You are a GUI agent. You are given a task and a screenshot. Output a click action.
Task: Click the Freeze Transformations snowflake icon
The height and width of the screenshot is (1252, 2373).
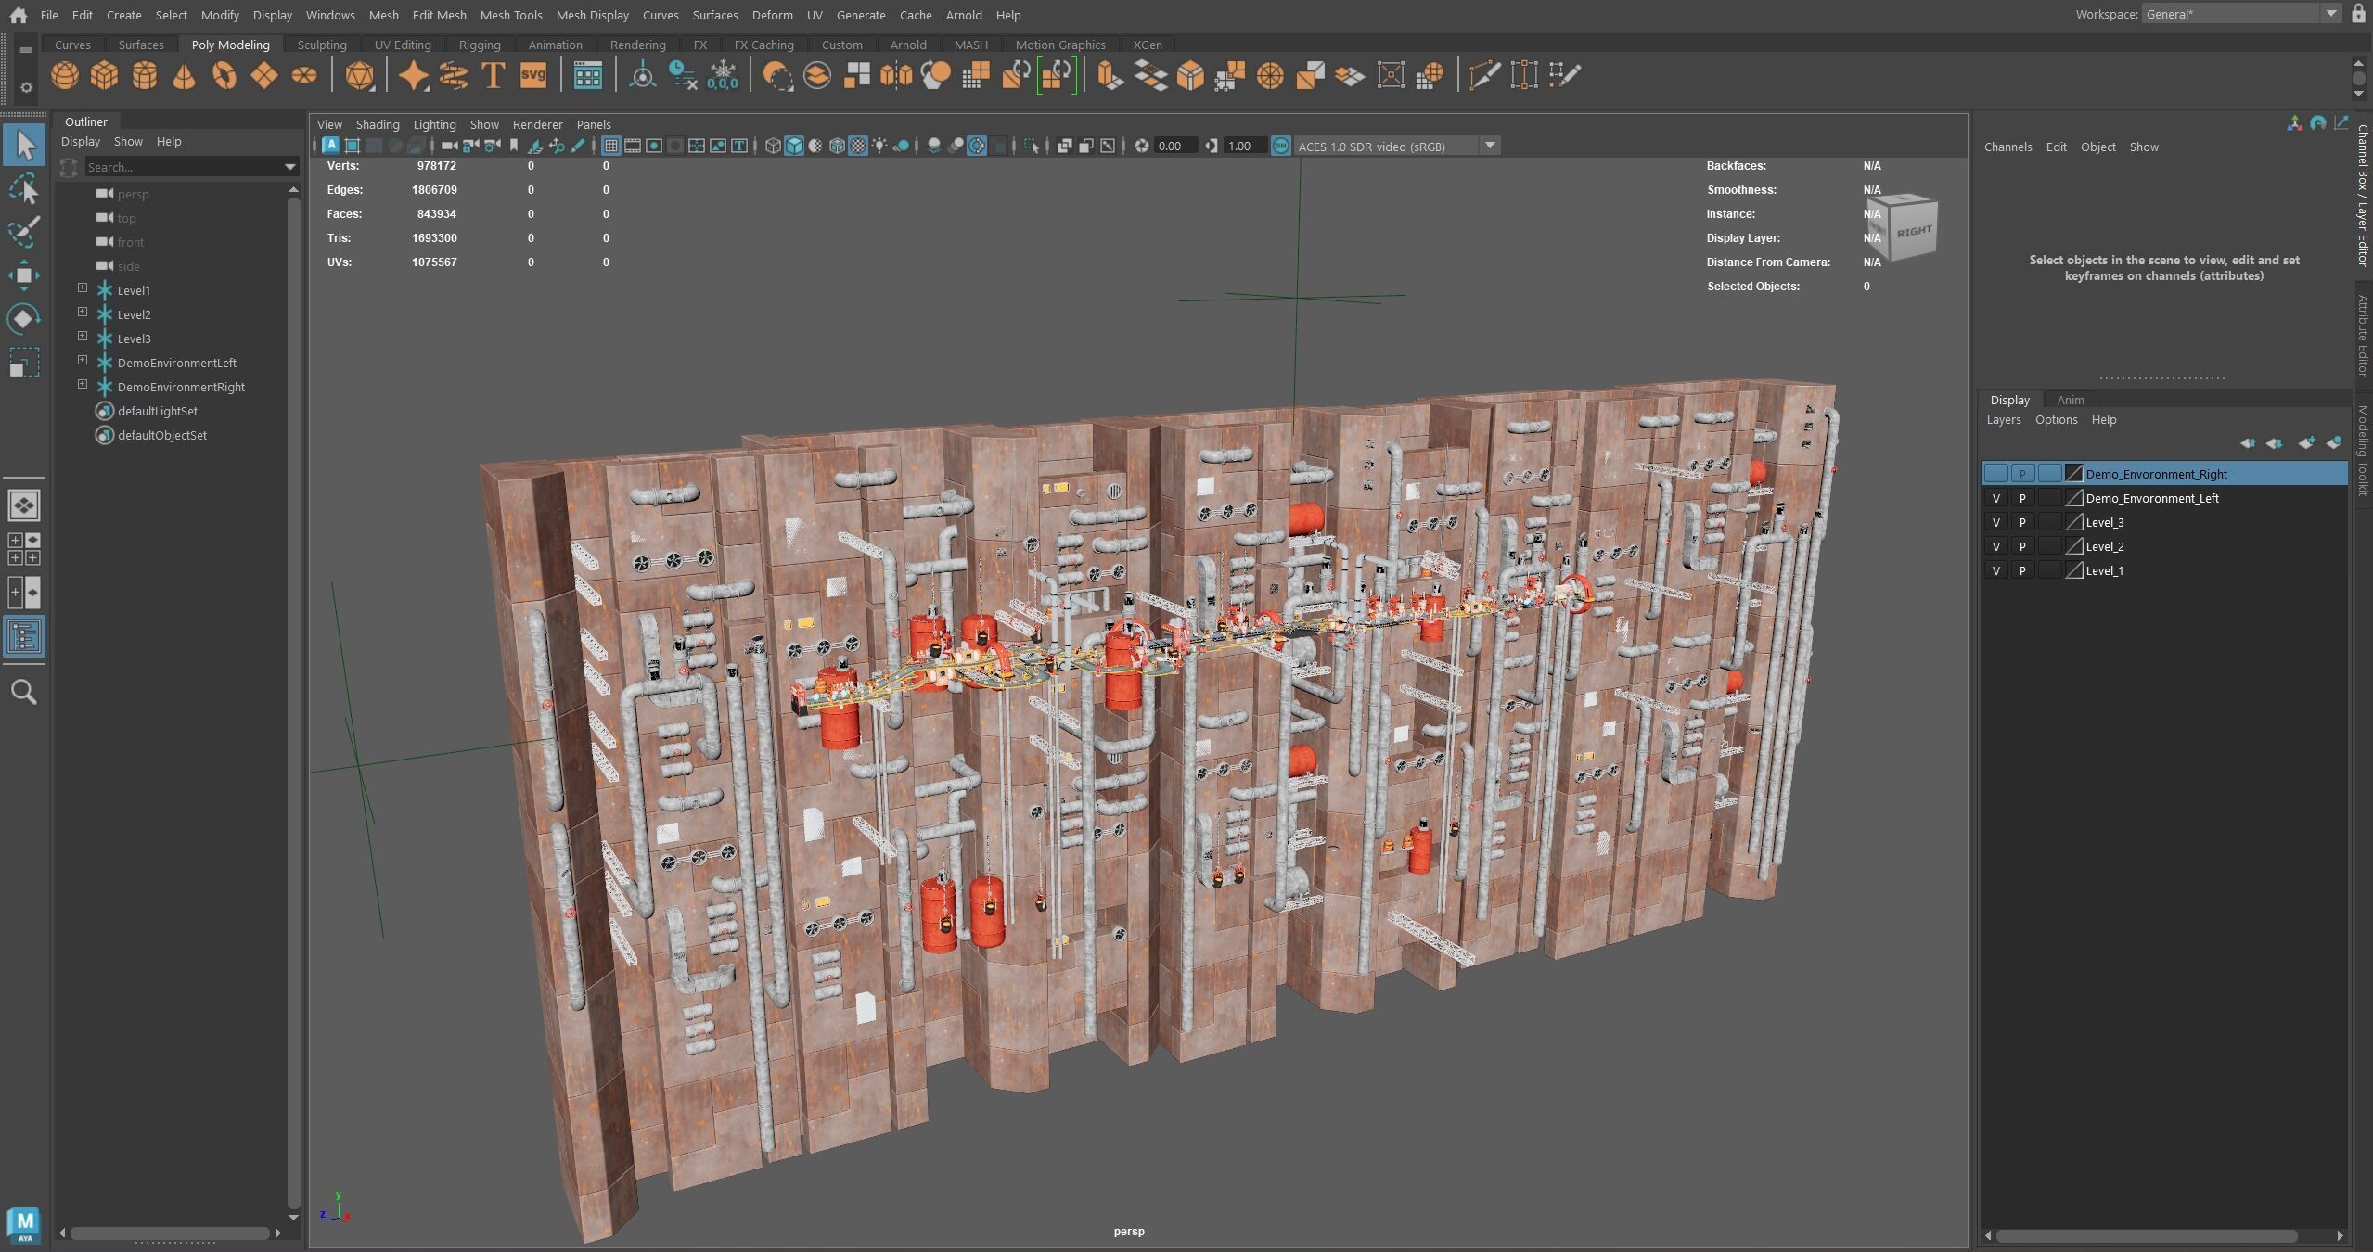pos(722,75)
